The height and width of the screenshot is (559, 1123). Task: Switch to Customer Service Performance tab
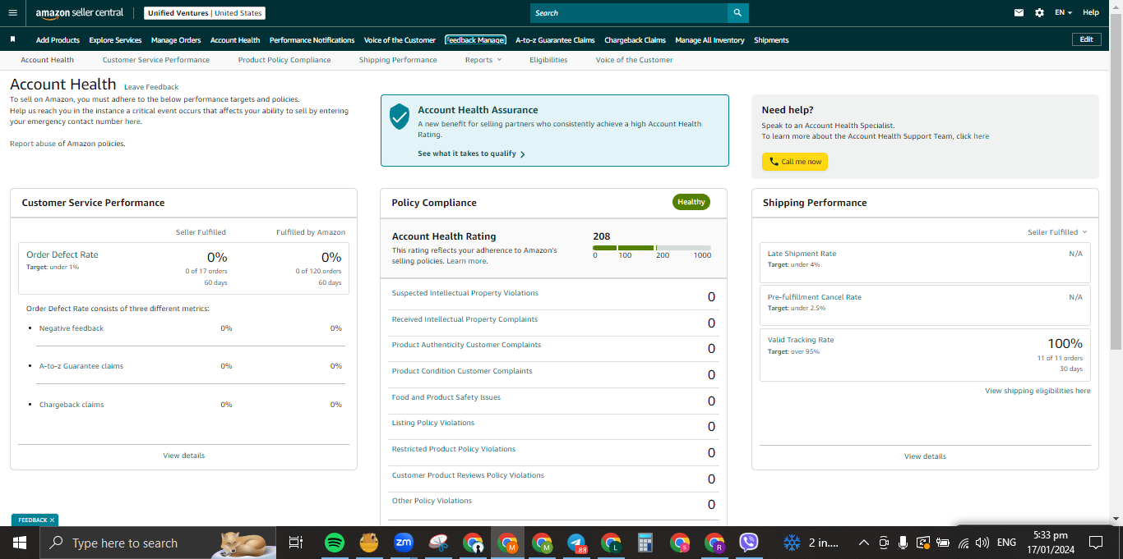[x=156, y=60]
